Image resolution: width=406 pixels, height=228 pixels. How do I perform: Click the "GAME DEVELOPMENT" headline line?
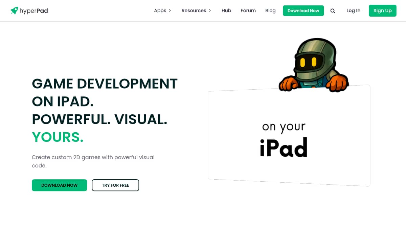(105, 84)
